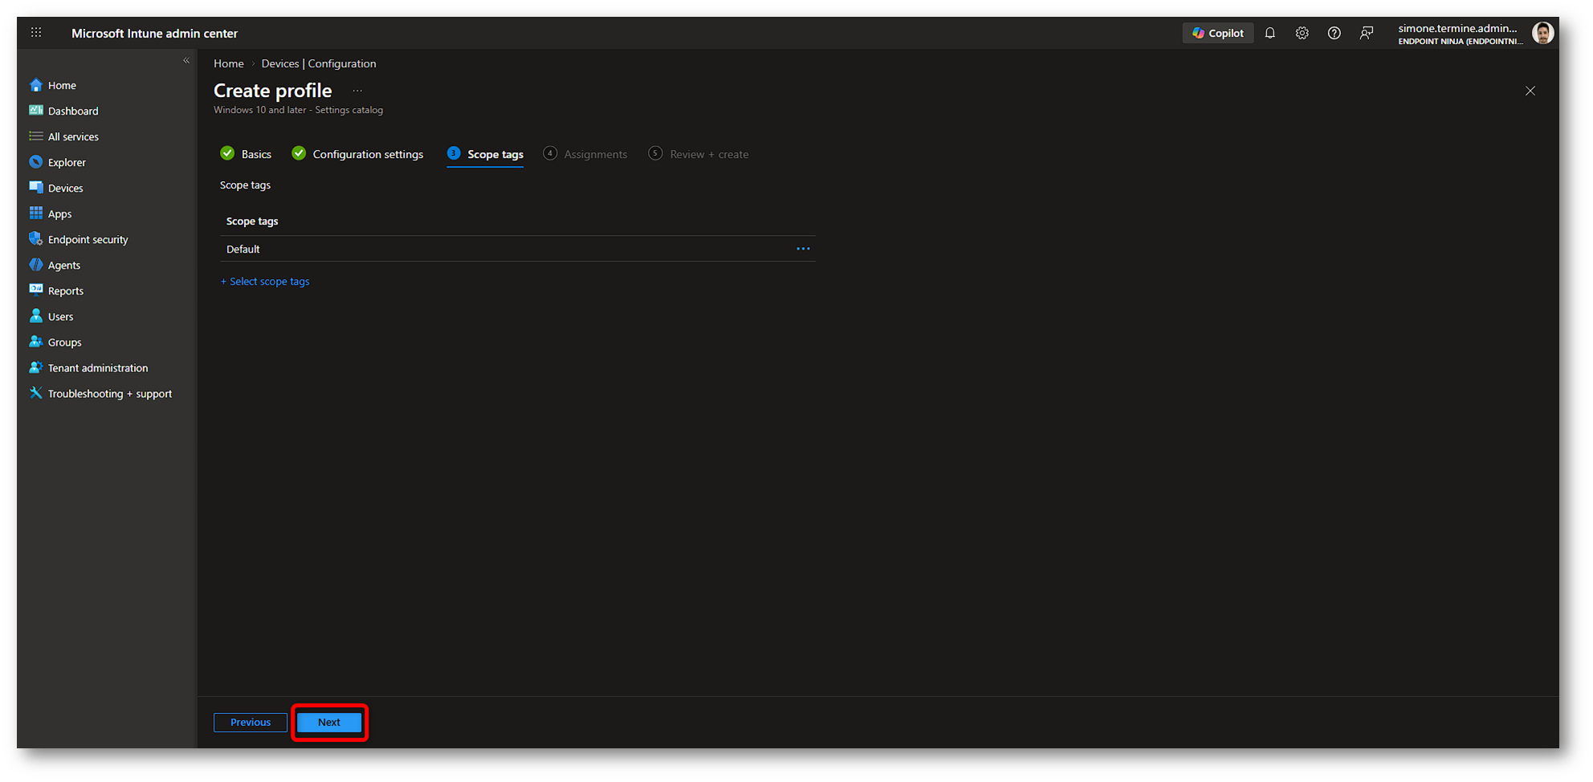Click the step 3 circle for Scope tags
The image size is (1593, 782).
click(454, 153)
